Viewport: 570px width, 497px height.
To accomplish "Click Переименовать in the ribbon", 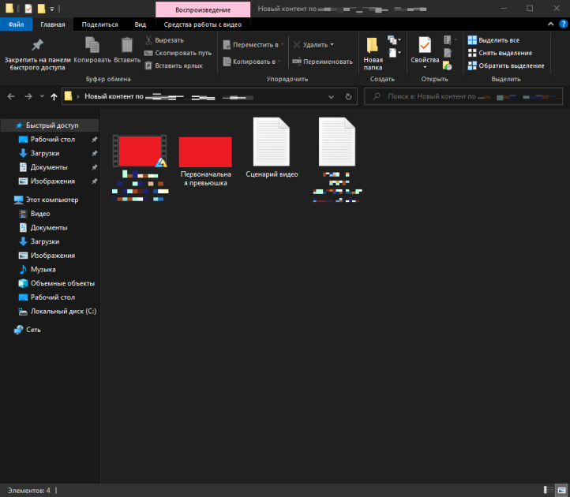I will coord(322,62).
